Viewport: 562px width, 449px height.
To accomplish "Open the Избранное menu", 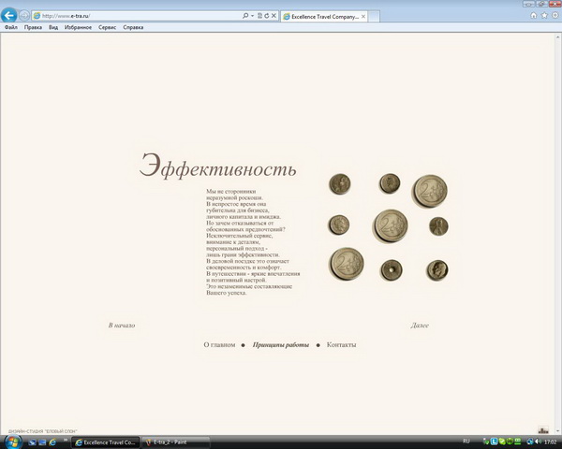I will click(78, 27).
